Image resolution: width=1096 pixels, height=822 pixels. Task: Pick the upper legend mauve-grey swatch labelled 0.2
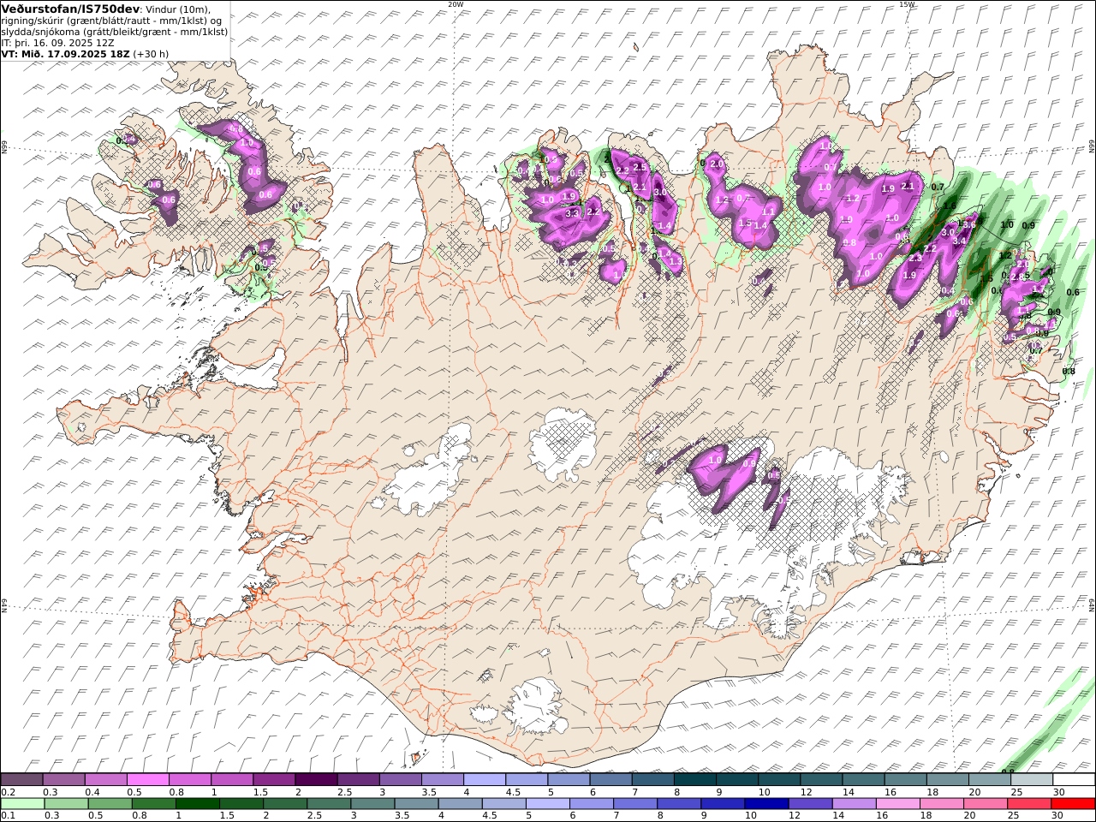[22, 780]
